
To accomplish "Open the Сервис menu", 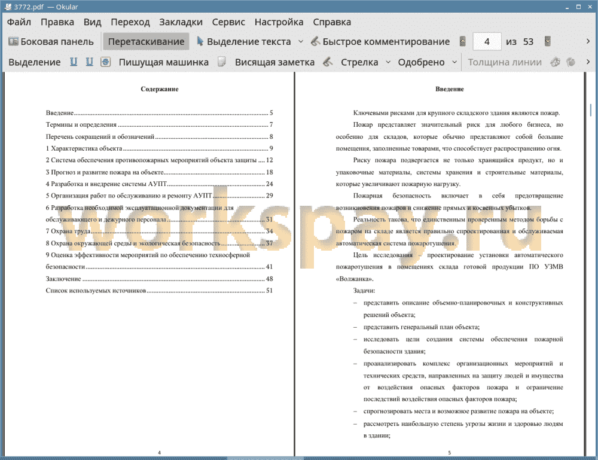I will (x=228, y=22).
